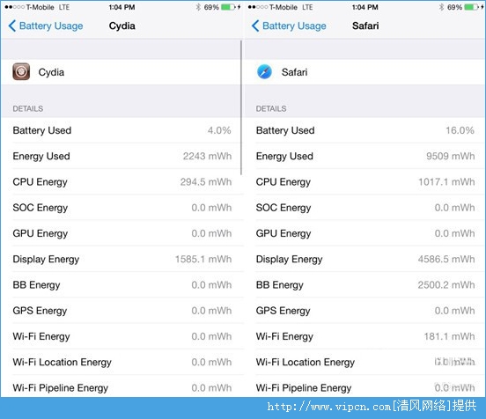Select BB Energy label in Cydia details
This screenshot has width=486, height=419.
pyautogui.click(x=37, y=285)
